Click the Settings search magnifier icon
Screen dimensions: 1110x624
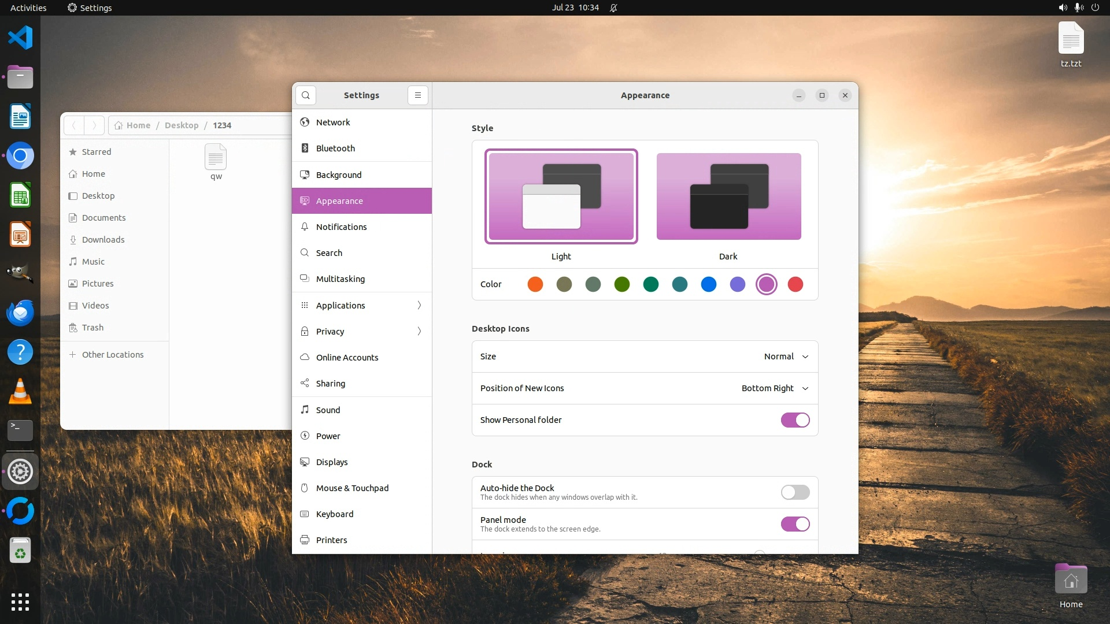306,95
